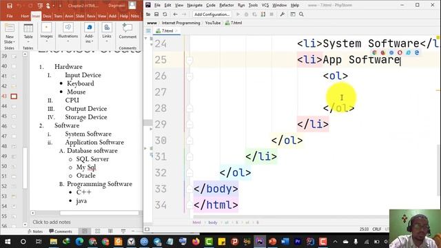
Task: Open Firefox from the taskbar
Action: pyautogui.click(x=196, y=242)
